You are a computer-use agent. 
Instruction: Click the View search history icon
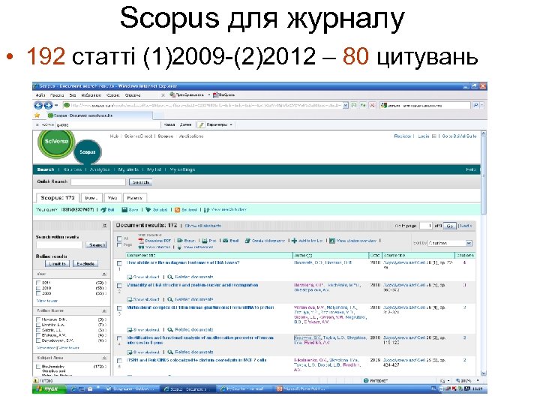tap(207, 210)
